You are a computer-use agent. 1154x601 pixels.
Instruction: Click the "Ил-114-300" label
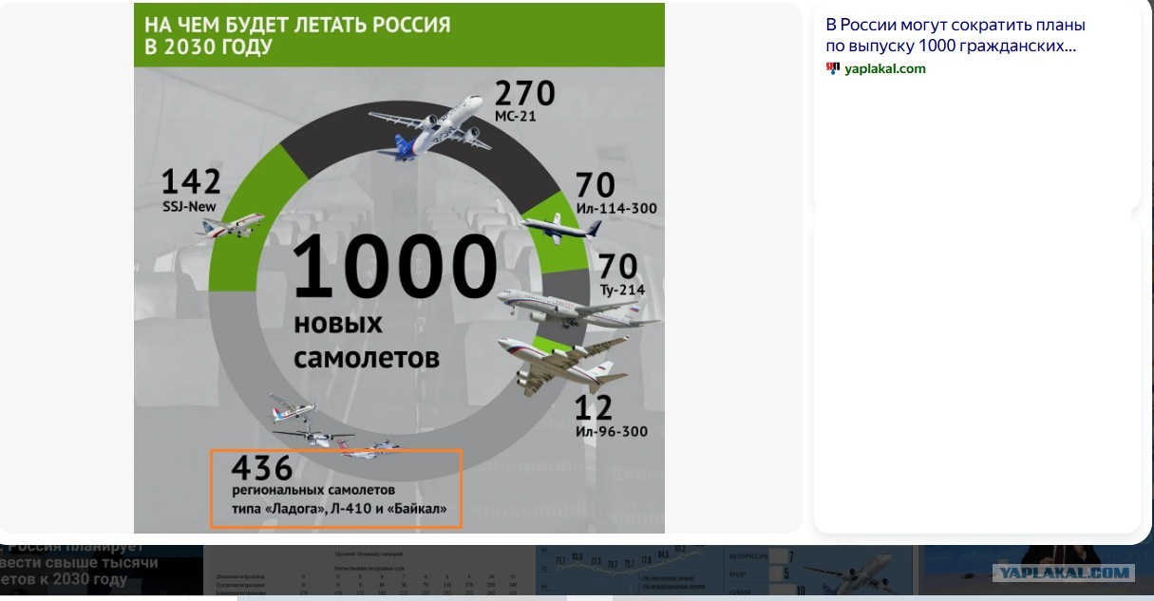point(615,209)
